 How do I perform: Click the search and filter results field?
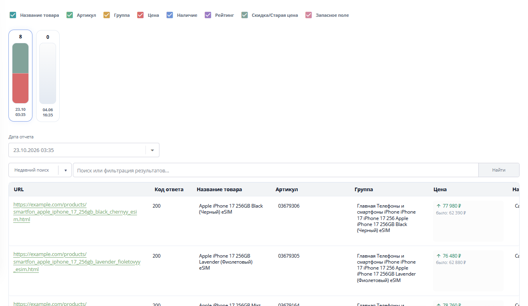[276, 170]
